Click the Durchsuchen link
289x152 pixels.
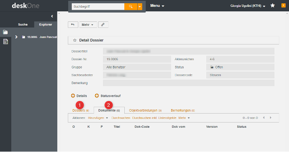pyautogui.click(x=121, y=118)
